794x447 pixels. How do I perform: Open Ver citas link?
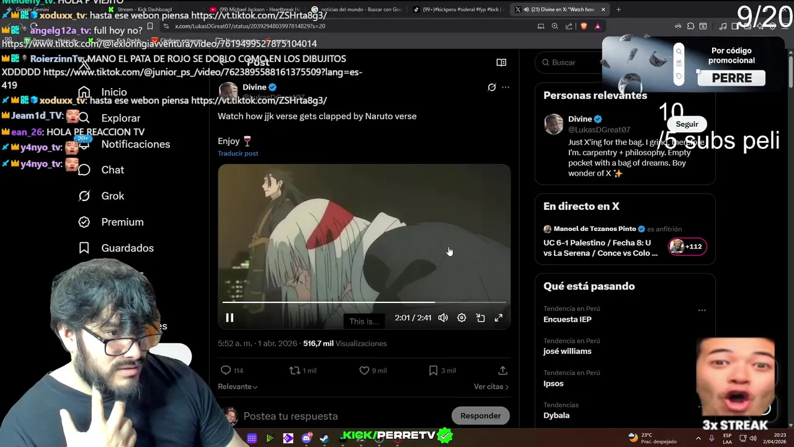point(491,386)
